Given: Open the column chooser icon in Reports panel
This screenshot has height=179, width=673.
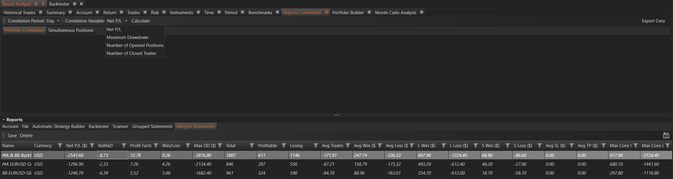Looking at the screenshot, I should pos(666,135).
